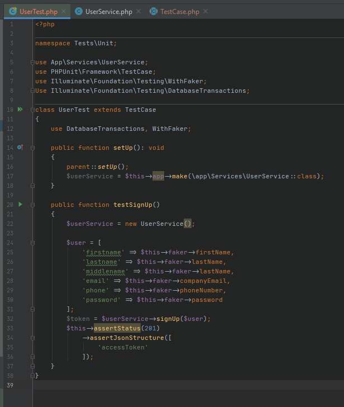Open the TestCase.php tab

point(180,12)
